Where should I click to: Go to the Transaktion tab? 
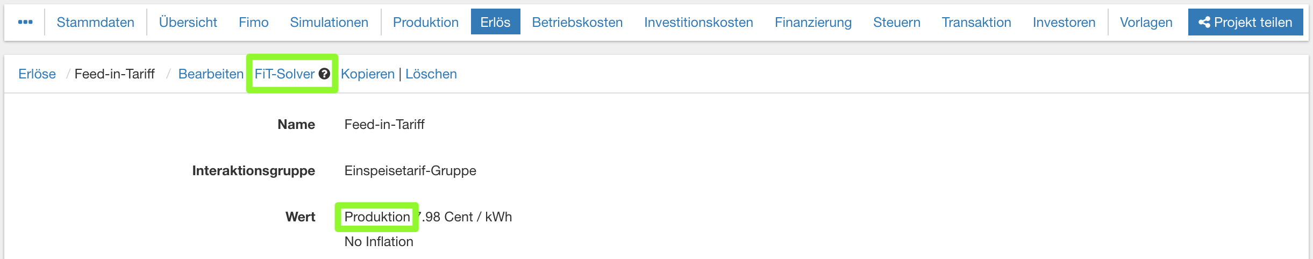(976, 22)
